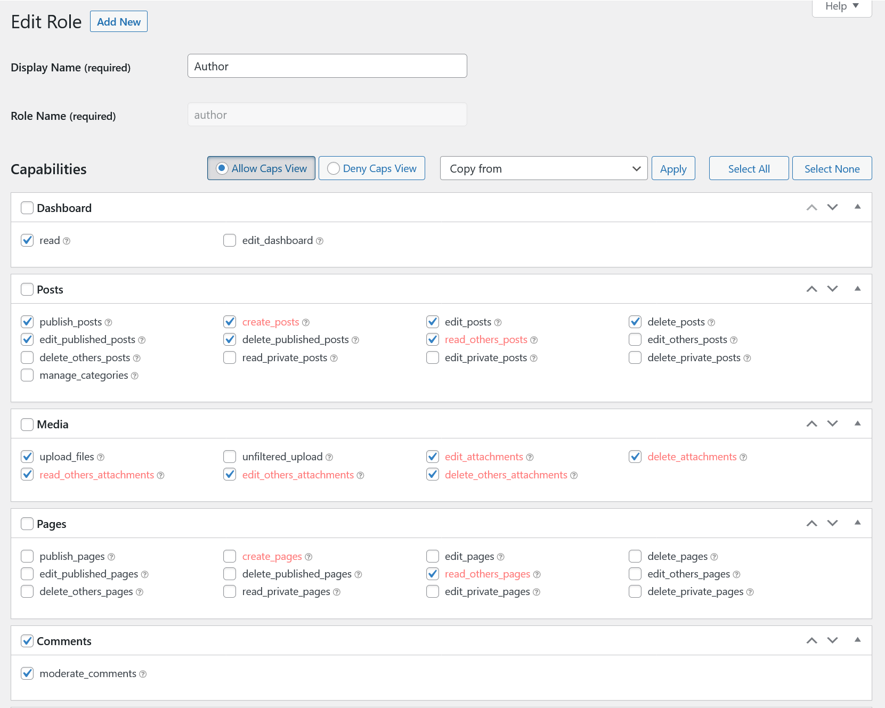The height and width of the screenshot is (708, 885).
Task: Click Select None capabilities
Action: click(832, 168)
